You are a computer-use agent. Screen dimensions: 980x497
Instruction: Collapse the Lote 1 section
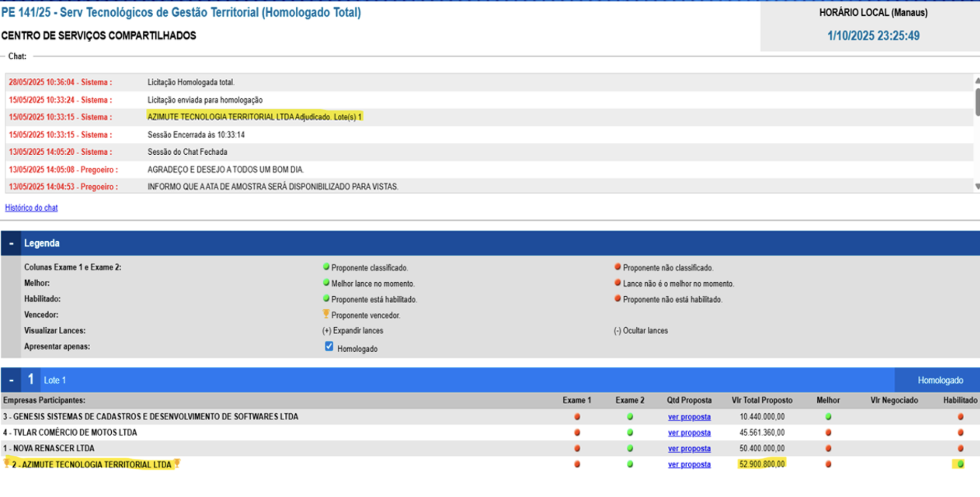tap(11, 380)
